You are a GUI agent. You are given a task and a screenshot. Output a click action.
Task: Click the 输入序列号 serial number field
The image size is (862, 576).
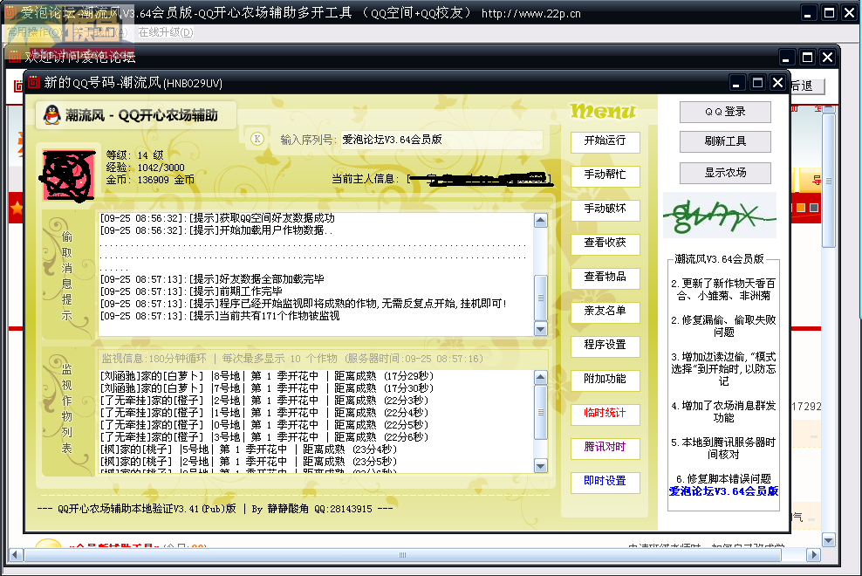coord(441,140)
